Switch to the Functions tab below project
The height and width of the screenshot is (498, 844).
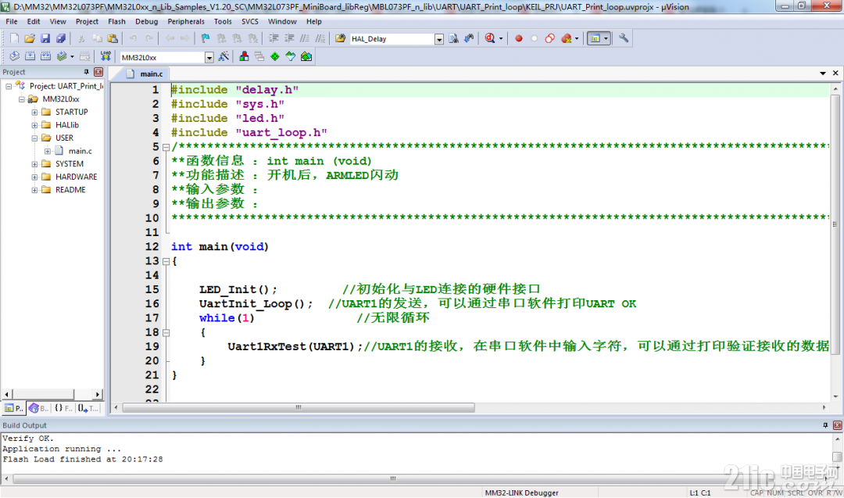pyautogui.click(x=63, y=408)
